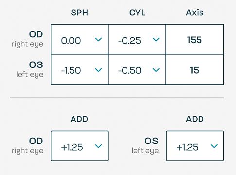Open the +1.25 ADD field for left eye
The image size is (236, 175).
[195, 146]
